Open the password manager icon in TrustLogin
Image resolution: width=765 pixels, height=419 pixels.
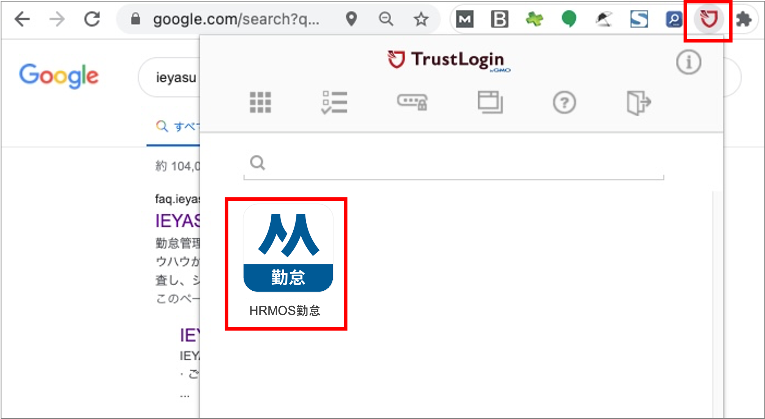[x=412, y=102]
